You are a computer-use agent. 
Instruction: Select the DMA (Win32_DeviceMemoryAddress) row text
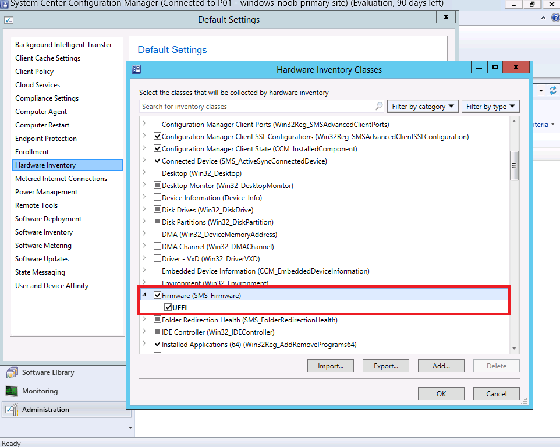pyautogui.click(x=219, y=234)
